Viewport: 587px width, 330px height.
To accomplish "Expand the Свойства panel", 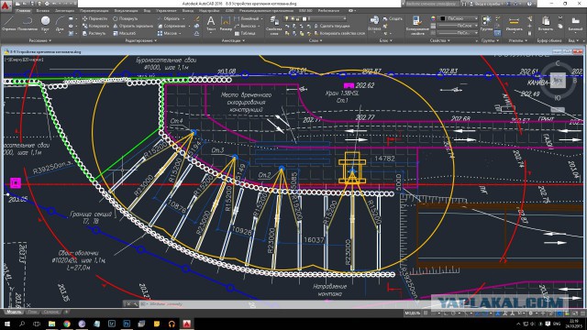I will click(440, 40).
